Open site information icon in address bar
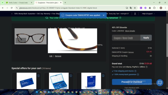This screenshot has height=95, width=168. [x=17, y=8]
